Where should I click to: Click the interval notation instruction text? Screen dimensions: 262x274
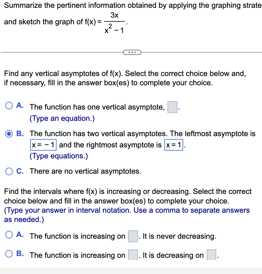(125, 215)
